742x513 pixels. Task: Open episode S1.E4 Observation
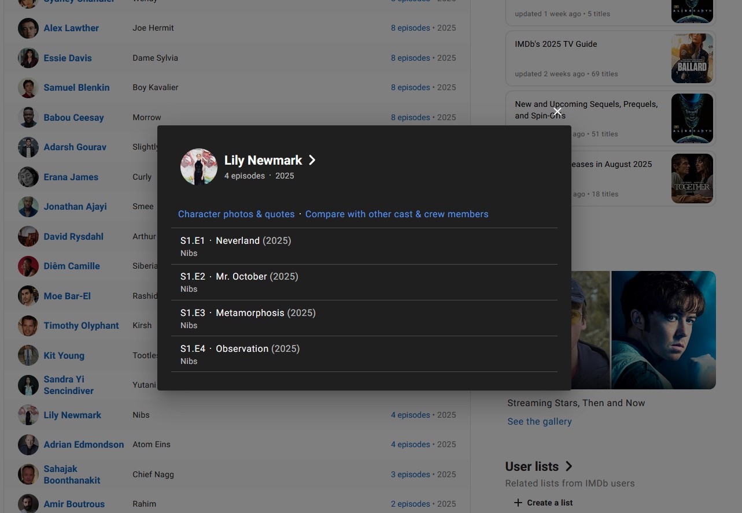[x=364, y=355]
